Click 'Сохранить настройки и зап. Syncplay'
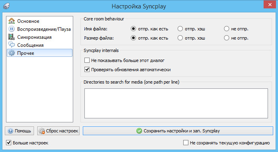 point(178,131)
